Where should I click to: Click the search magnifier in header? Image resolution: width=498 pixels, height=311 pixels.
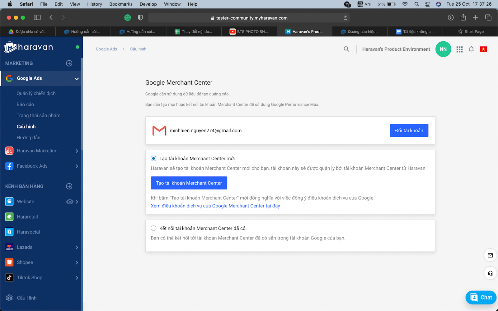[346, 49]
